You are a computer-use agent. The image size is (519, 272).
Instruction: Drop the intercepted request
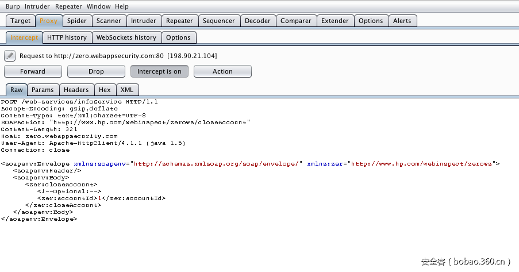tap(96, 71)
